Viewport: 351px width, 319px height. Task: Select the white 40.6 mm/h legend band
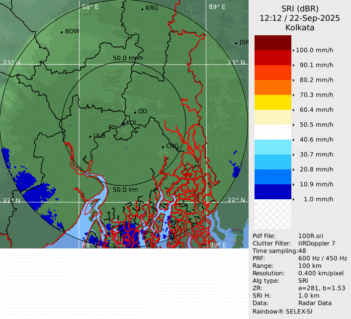tap(272, 132)
